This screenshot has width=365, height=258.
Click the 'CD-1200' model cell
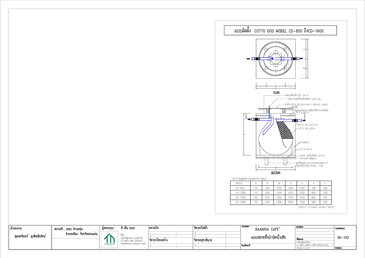[x=240, y=197]
